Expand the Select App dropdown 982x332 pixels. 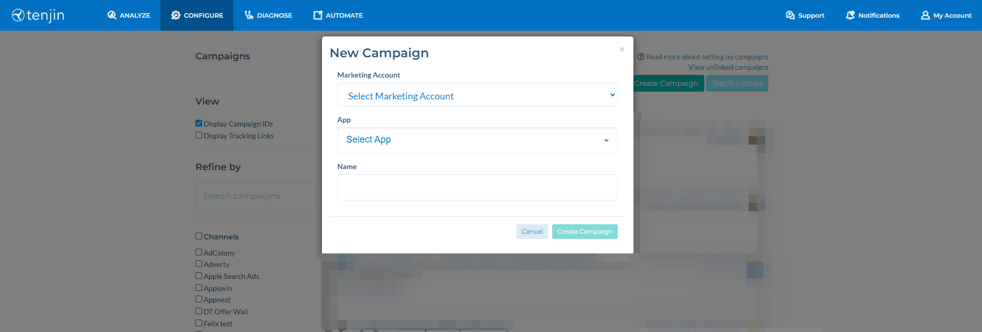(x=477, y=141)
